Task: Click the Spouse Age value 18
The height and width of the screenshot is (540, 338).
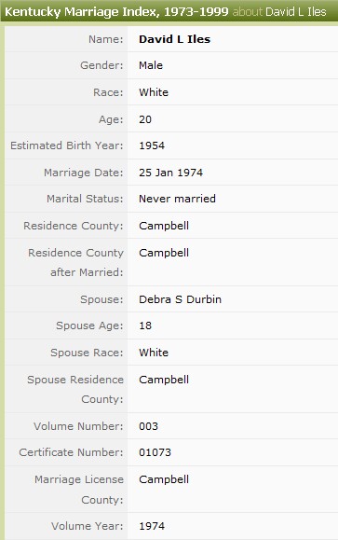Action: 145,325
